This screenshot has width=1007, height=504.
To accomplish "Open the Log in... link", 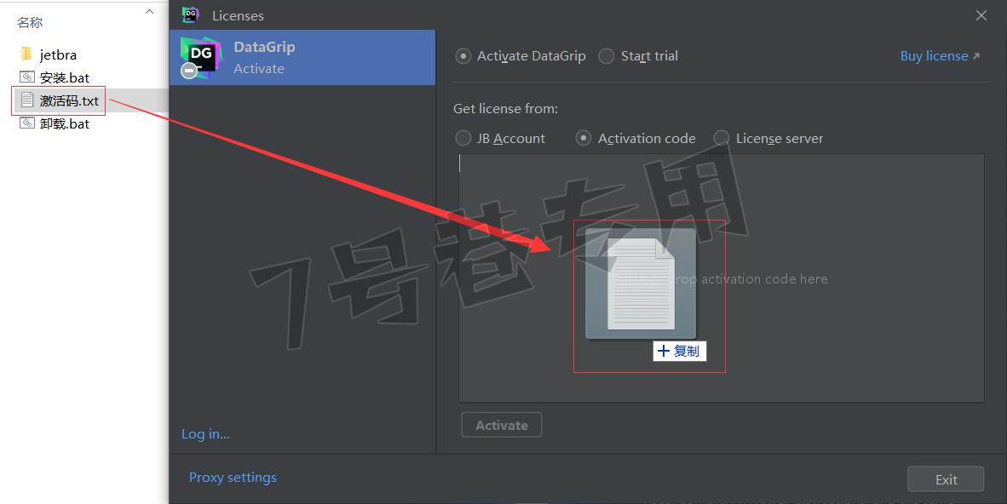I will (205, 434).
